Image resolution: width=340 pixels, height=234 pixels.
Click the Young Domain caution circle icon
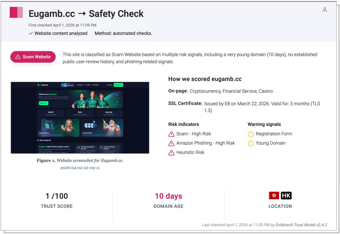click(251, 143)
